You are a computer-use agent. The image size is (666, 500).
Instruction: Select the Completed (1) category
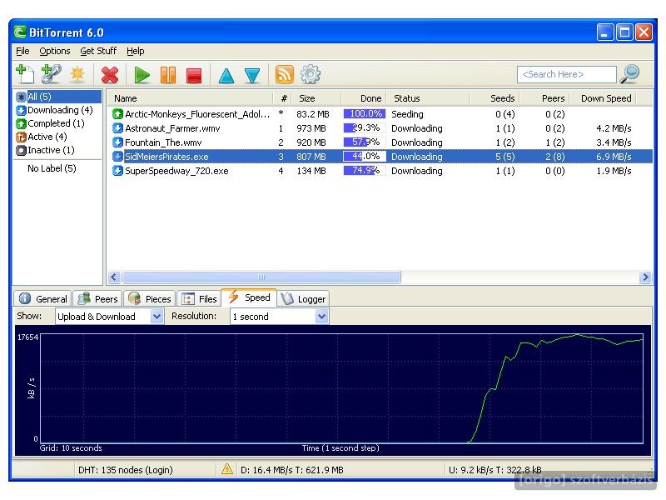click(50, 123)
